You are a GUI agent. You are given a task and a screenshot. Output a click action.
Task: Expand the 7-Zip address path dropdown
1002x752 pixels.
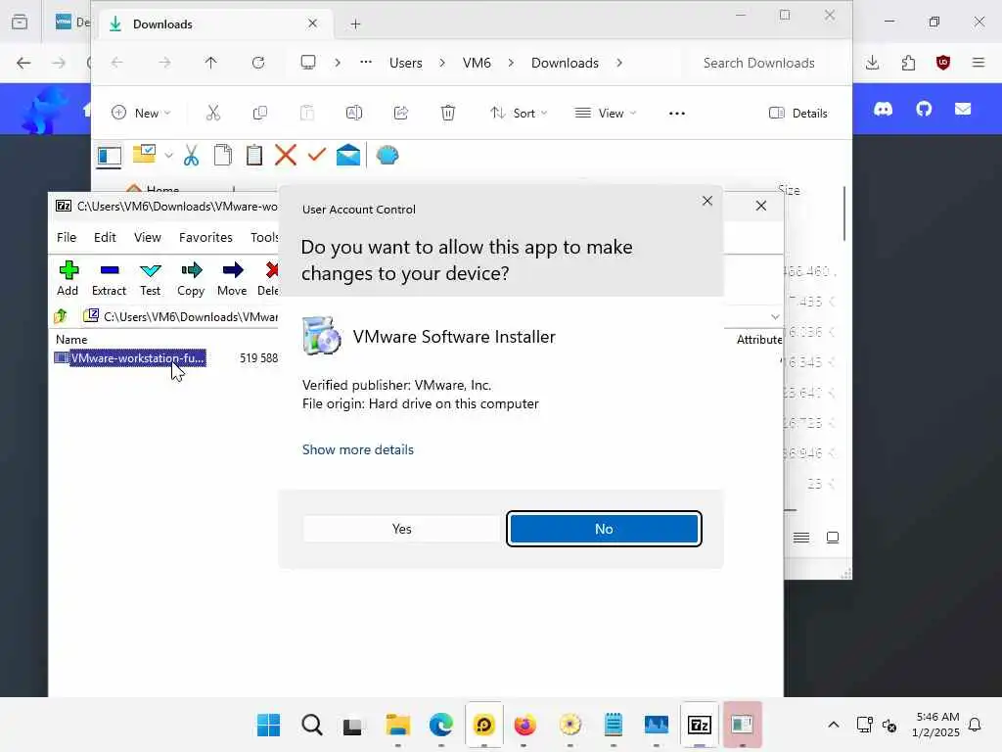(x=775, y=316)
